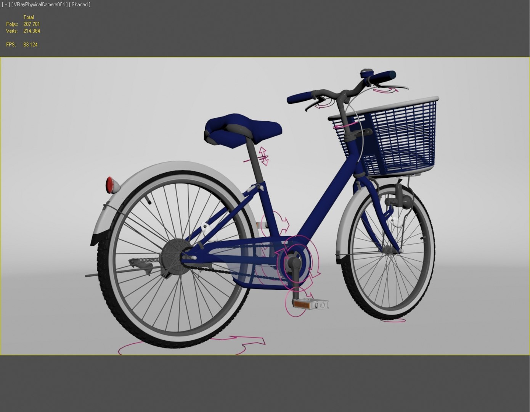
Task: Open the [+] viewport general menu
Action: click(6, 5)
